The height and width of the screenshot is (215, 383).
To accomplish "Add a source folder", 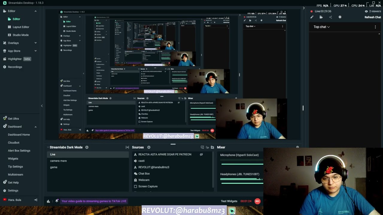I will click(212, 147).
